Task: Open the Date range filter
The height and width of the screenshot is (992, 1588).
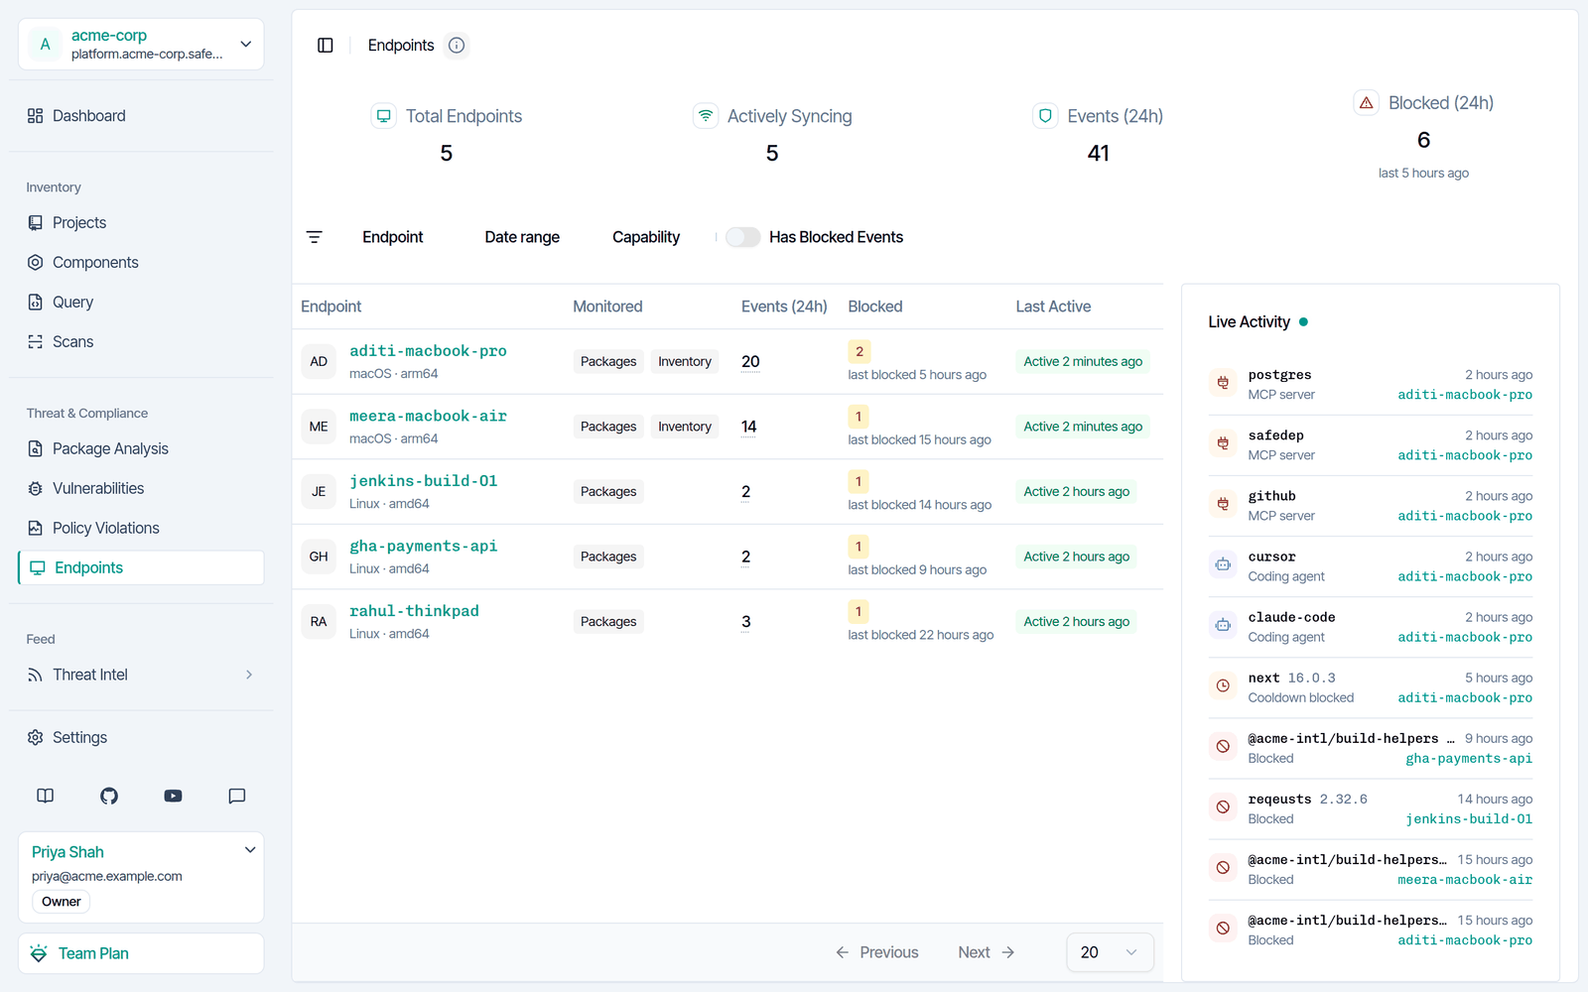Action: click(522, 237)
